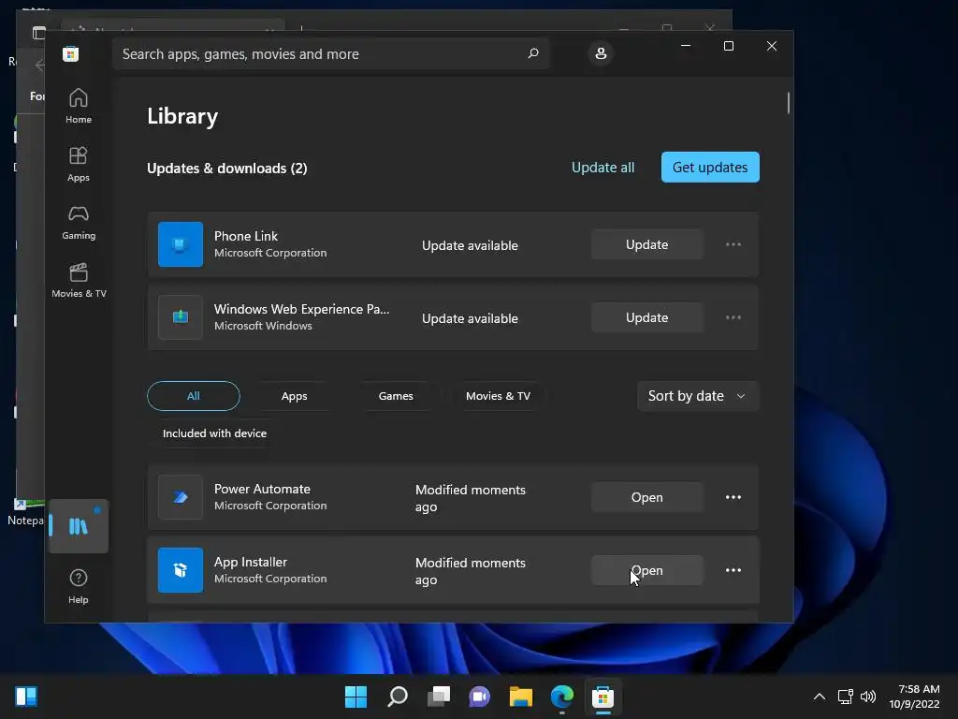Open the Power Automate app
This screenshot has width=958, height=719.
pyautogui.click(x=647, y=497)
